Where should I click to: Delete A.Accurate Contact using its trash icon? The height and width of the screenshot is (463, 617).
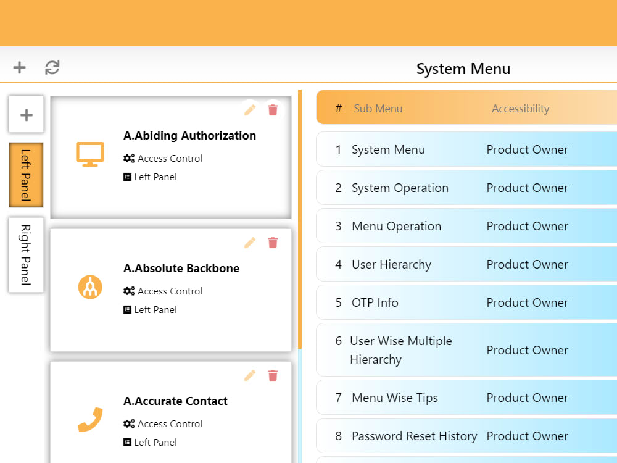273,375
